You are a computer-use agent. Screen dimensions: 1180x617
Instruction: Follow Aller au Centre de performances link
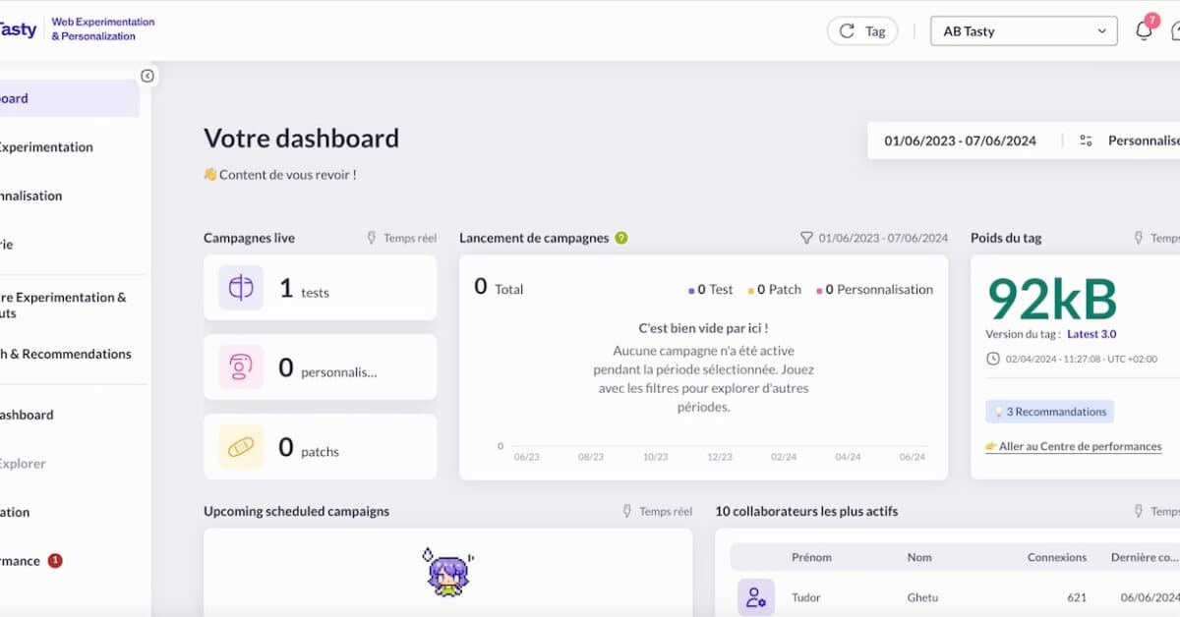[1074, 446]
